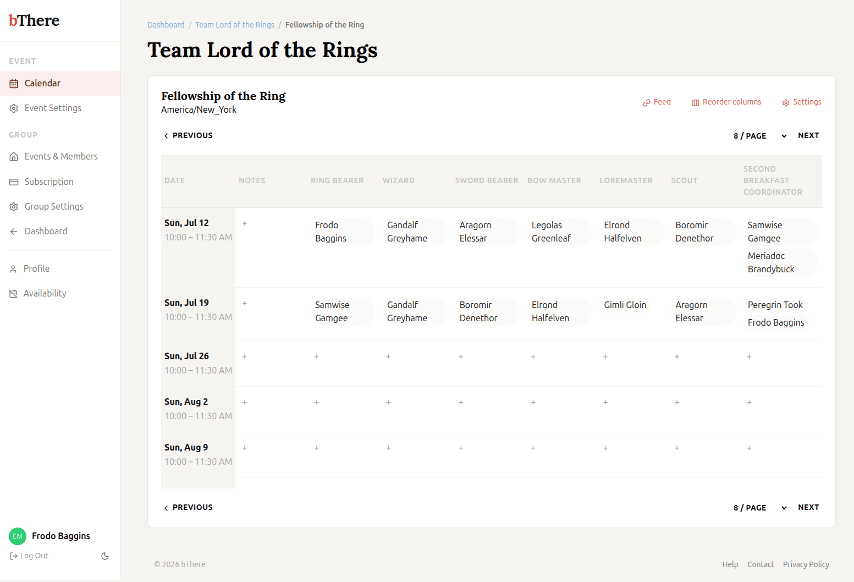Click the bThere logo
This screenshot has height=582, width=854.
[34, 20]
